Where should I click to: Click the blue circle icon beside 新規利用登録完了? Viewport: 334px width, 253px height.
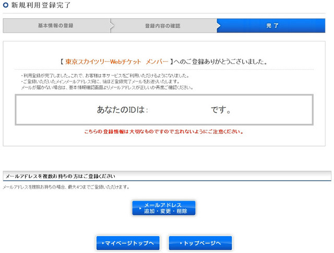pyautogui.click(x=6, y=5)
